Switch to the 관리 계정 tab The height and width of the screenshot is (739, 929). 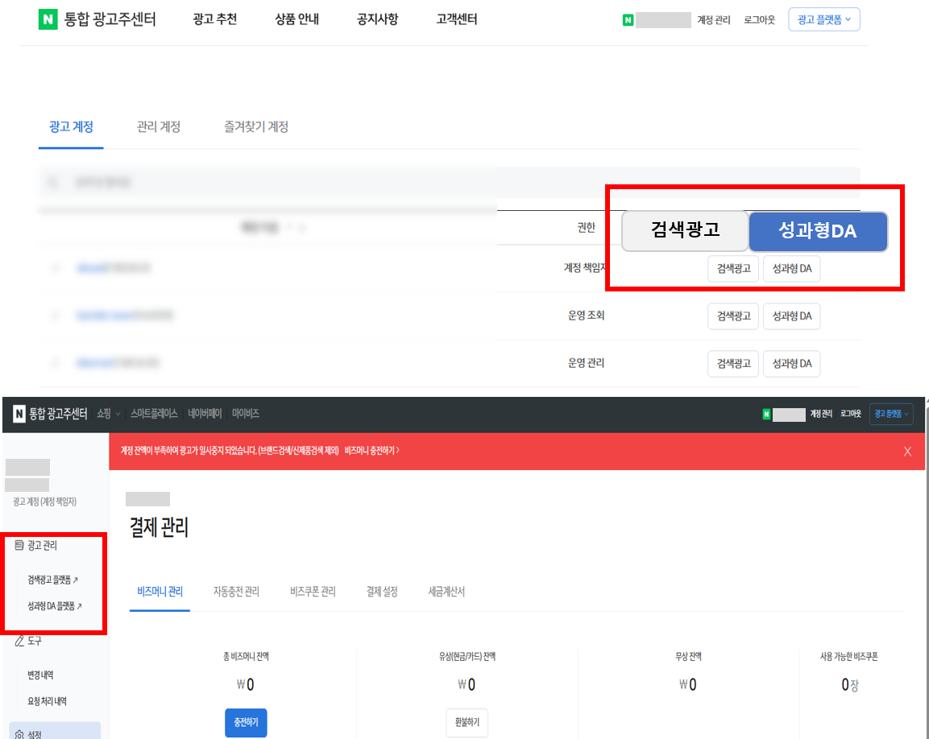click(x=158, y=127)
